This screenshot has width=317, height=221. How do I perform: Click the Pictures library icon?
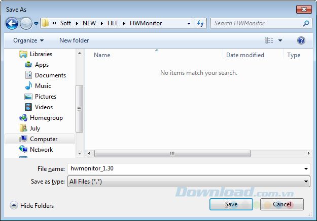(x=28, y=97)
